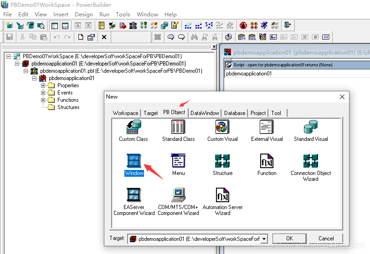
Task: Toggle the System Tree panel icon
Action: tap(55, 25)
